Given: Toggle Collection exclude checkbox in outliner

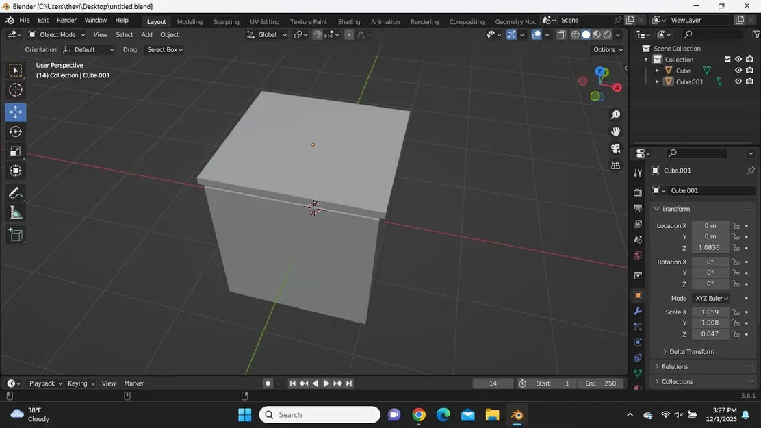Looking at the screenshot, I should coord(727,60).
